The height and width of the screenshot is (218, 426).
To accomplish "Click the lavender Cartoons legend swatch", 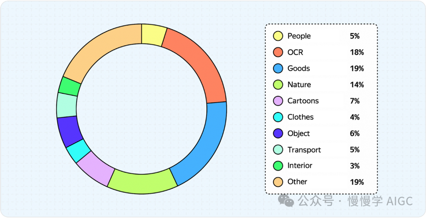I will (x=278, y=101).
